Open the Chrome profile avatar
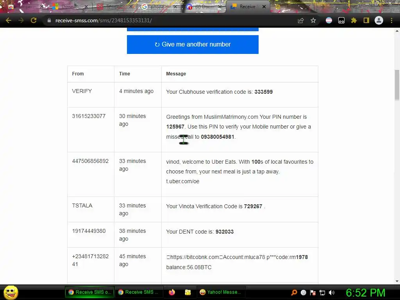 (x=379, y=20)
